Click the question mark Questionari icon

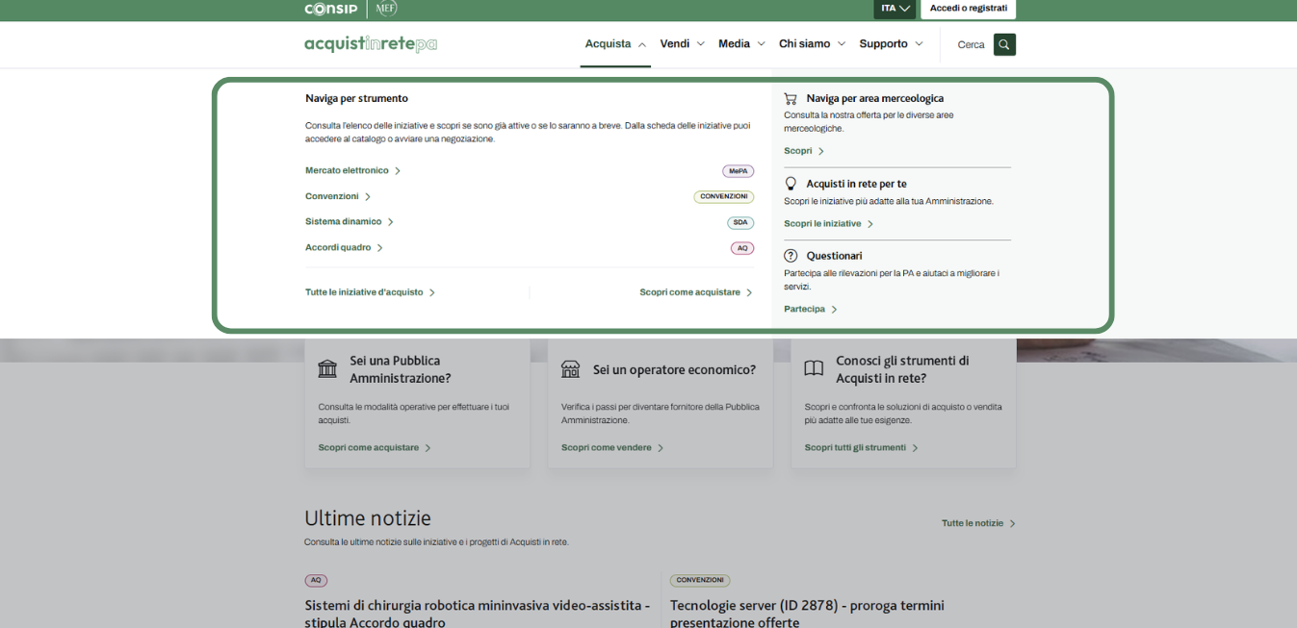coord(791,256)
